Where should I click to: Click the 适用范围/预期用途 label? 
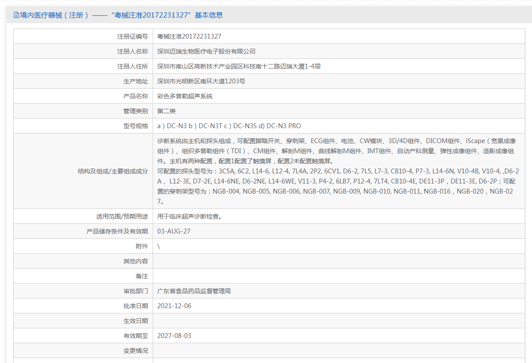(122, 216)
